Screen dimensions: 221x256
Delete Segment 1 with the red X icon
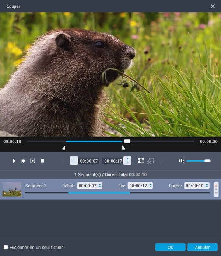[216, 186]
